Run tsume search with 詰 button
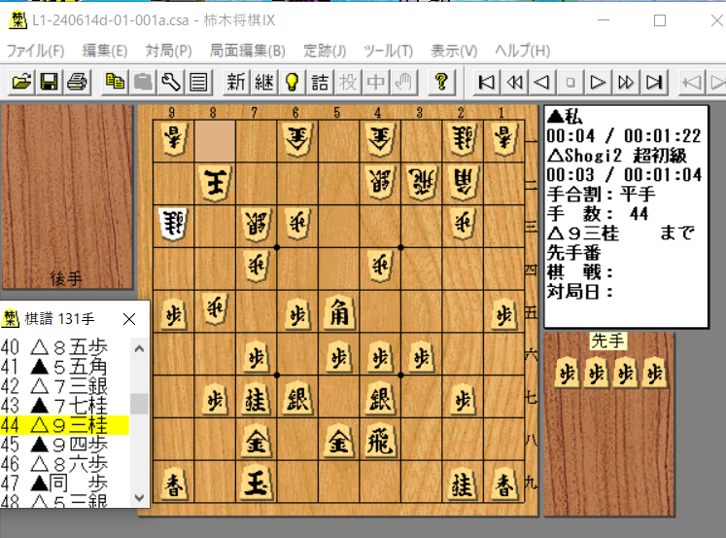The image size is (726, 538). (x=320, y=83)
